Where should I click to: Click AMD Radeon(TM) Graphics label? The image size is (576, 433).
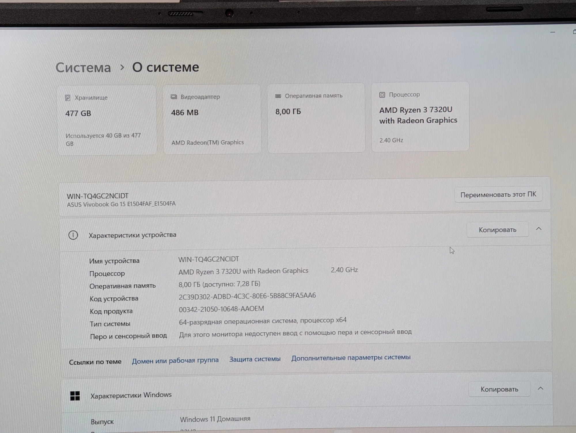207,143
